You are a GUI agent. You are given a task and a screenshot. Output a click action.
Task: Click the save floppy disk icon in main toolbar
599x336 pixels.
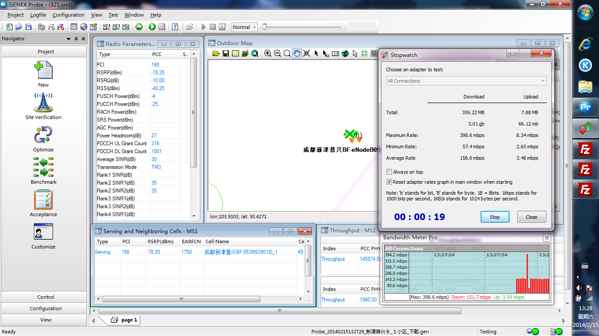pyautogui.click(x=29, y=27)
